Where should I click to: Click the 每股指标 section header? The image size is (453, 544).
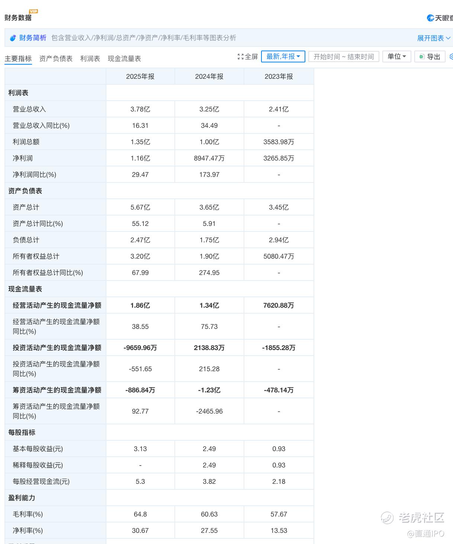click(22, 433)
